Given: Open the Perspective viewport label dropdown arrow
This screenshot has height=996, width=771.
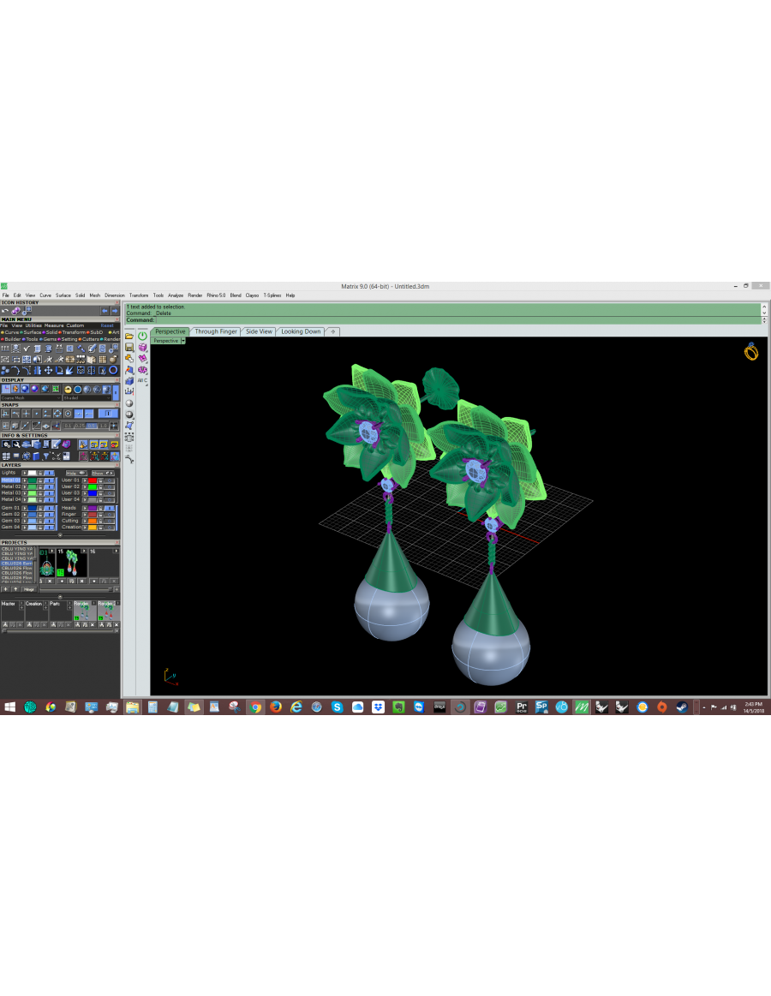Looking at the screenshot, I should [x=183, y=341].
